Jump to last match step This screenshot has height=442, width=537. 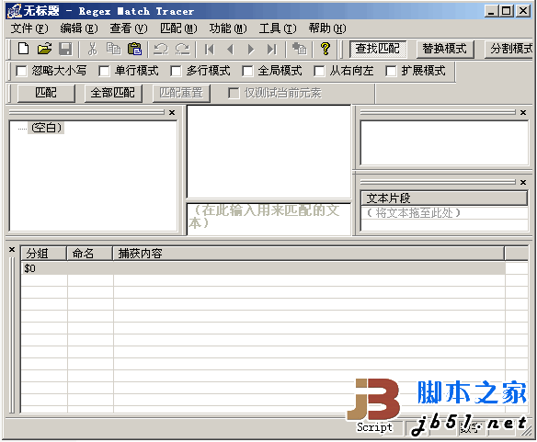point(272,50)
